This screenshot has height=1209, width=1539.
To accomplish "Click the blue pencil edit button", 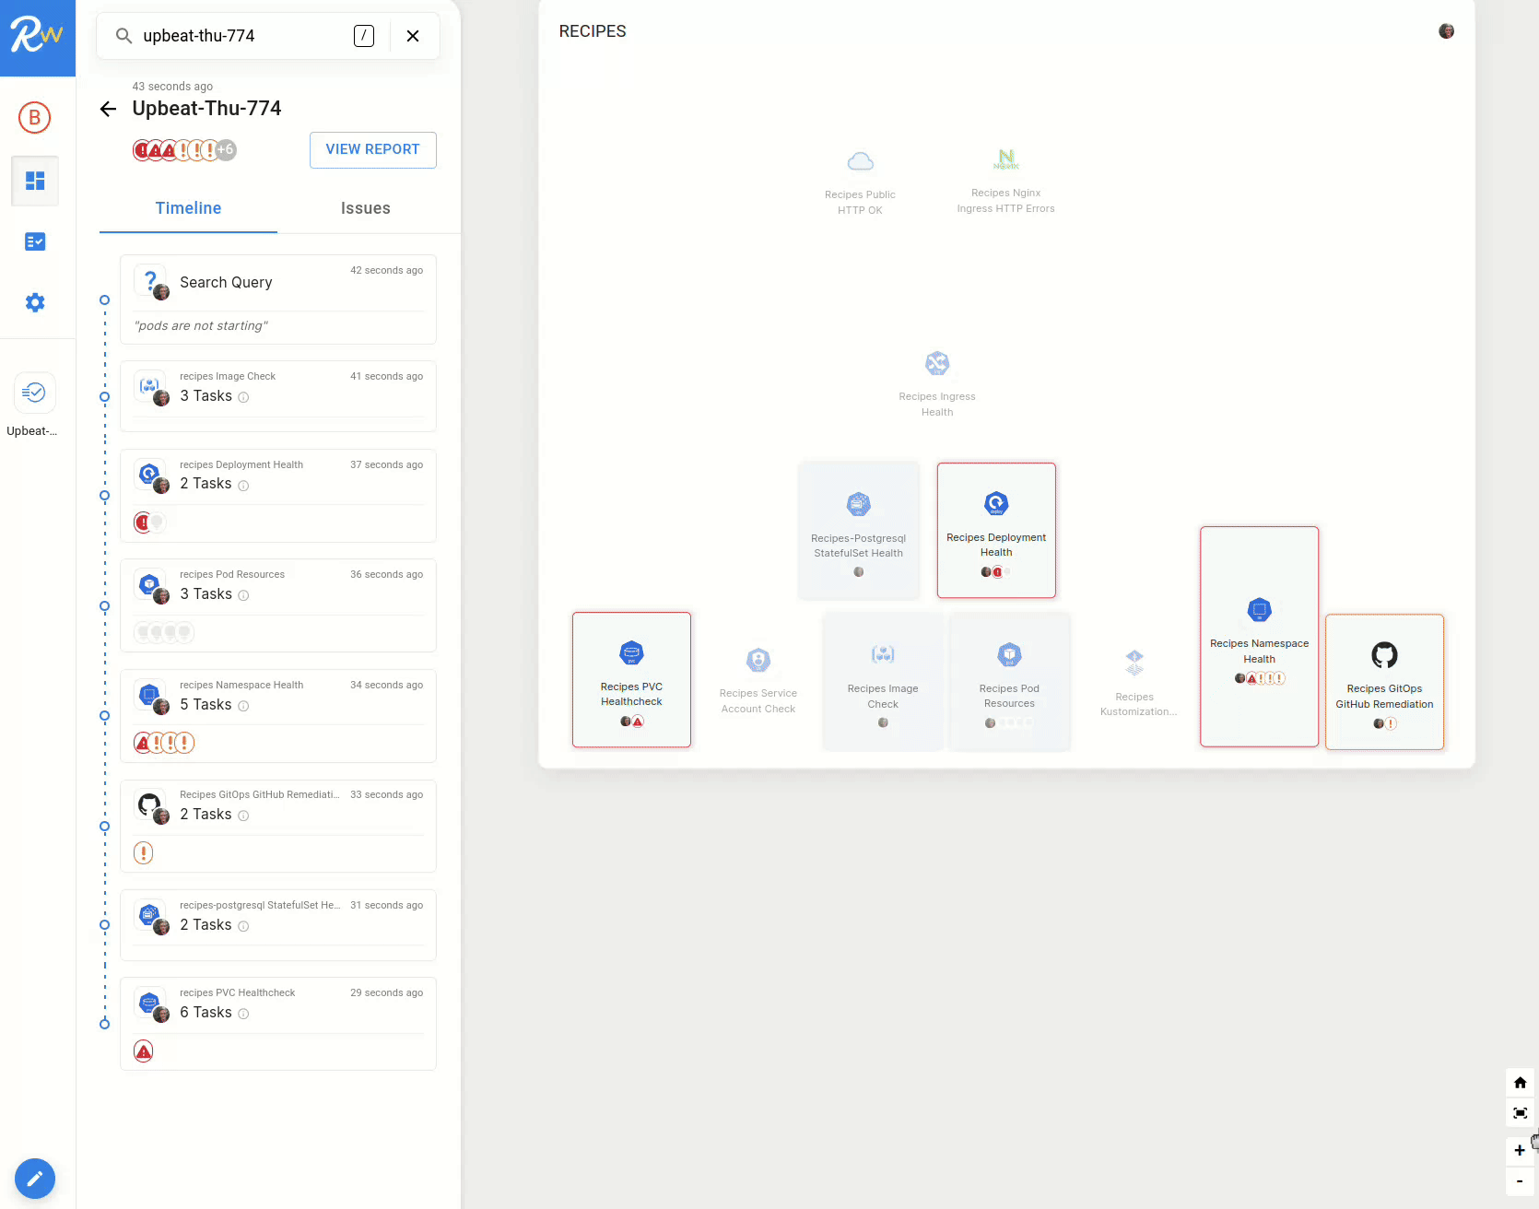I will (x=35, y=1178).
